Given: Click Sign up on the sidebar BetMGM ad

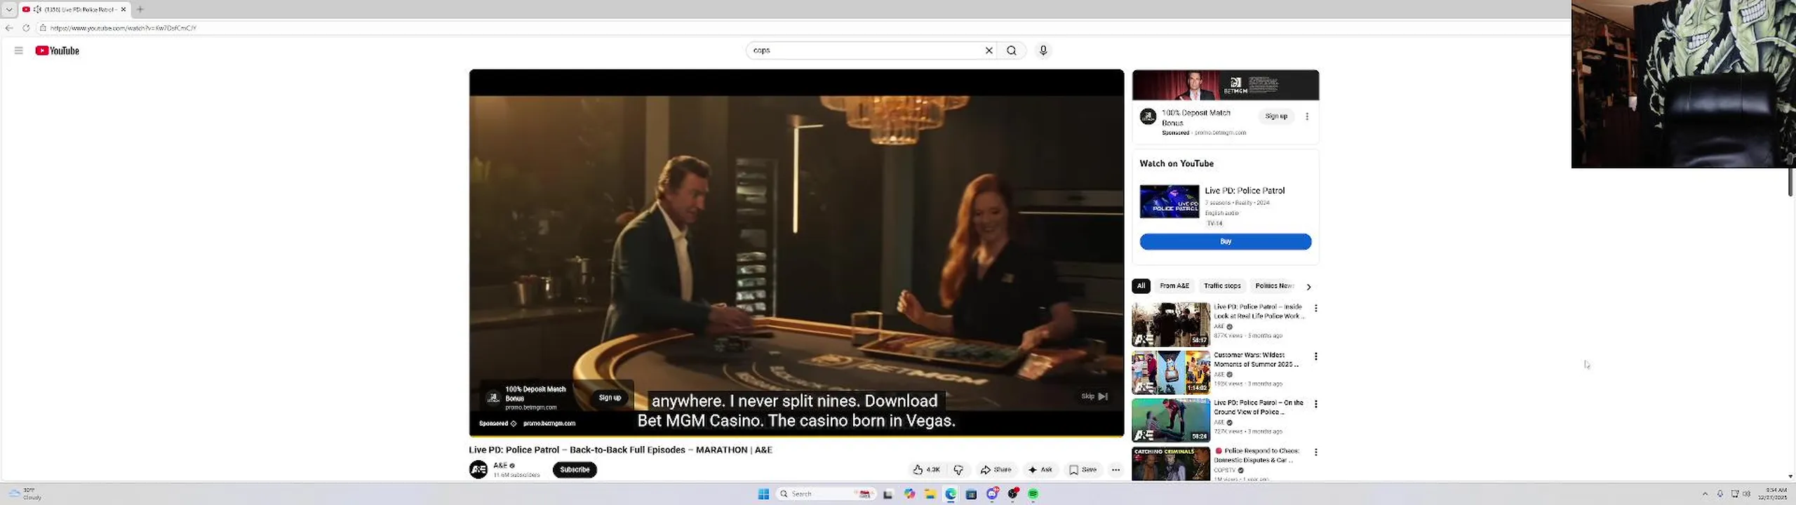Looking at the screenshot, I should (x=1276, y=116).
